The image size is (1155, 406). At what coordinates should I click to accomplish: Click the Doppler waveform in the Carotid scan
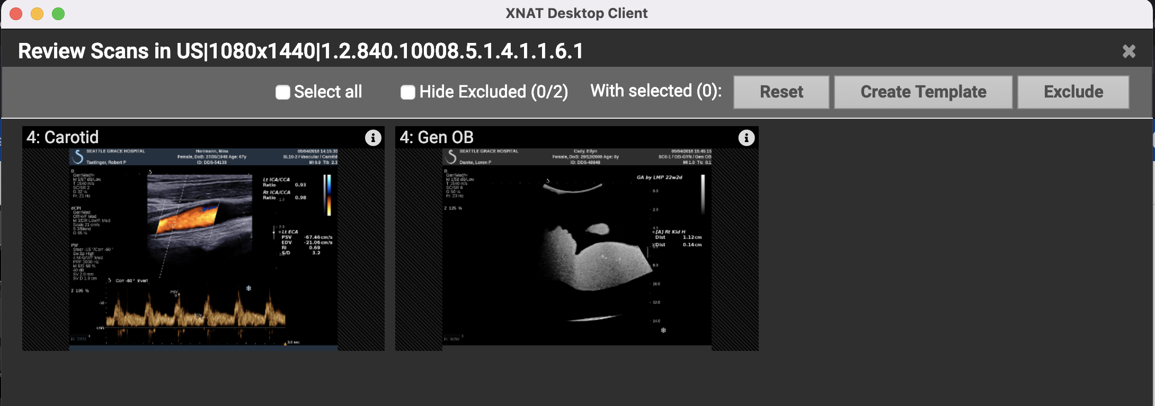point(196,313)
